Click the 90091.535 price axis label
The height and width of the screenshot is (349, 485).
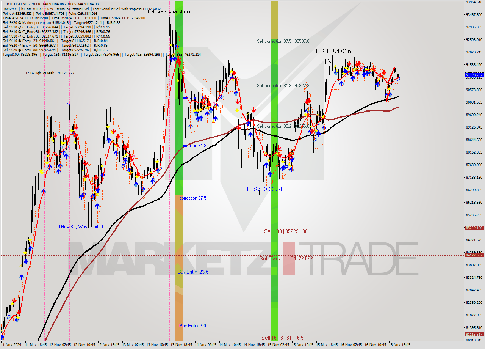point(474,102)
